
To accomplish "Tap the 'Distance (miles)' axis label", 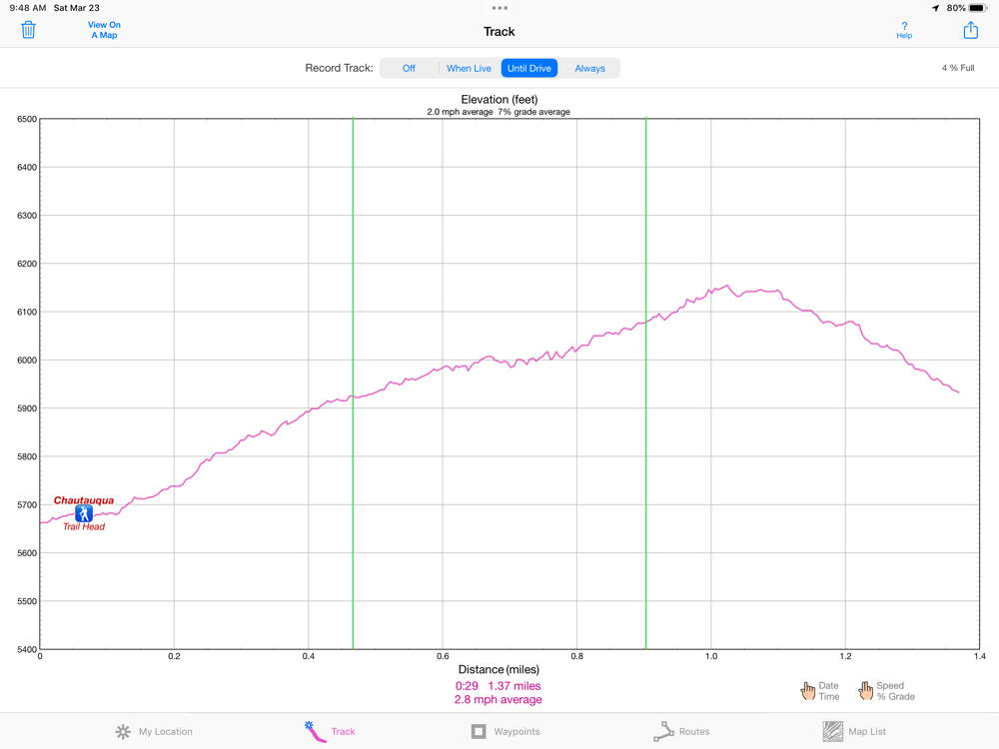I will point(499,669).
